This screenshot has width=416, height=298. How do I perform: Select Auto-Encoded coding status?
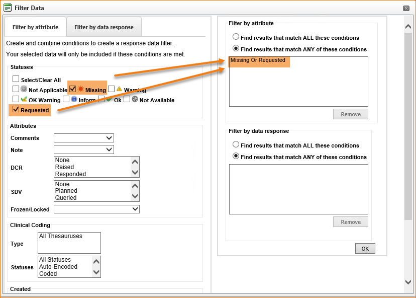(58, 267)
